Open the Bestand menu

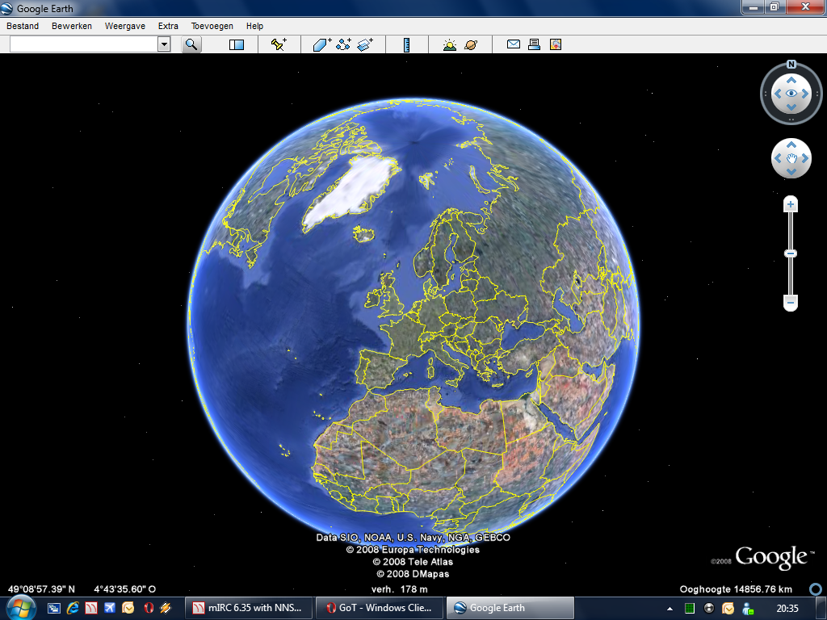[23, 26]
